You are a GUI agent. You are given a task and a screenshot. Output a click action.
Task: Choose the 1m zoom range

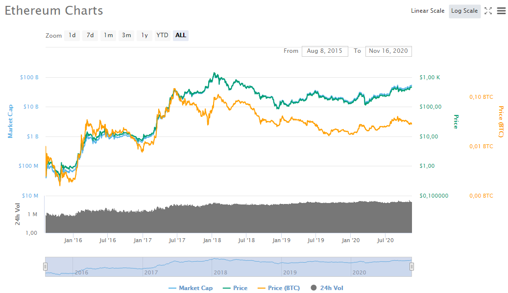coord(108,35)
